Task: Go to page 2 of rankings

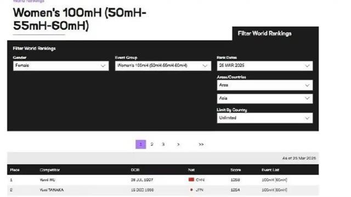Action: click(x=152, y=144)
